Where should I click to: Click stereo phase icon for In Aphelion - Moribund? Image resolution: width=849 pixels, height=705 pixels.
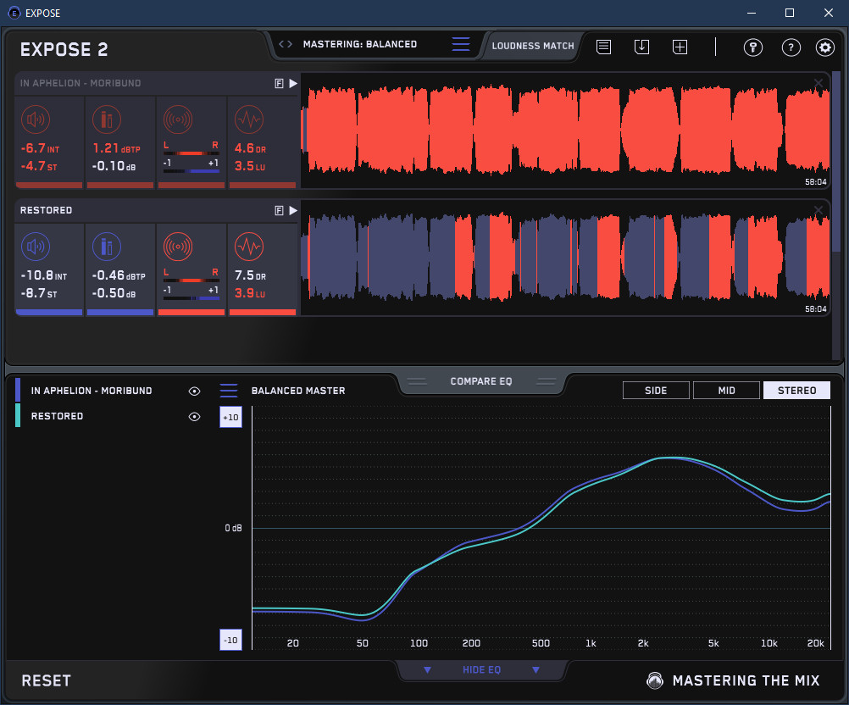click(x=178, y=119)
